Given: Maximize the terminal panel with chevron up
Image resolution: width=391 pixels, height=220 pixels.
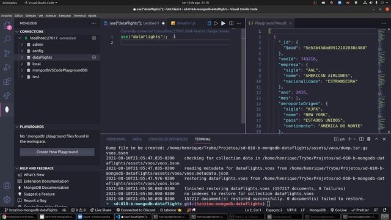Looking at the screenshot, I should 376,139.
